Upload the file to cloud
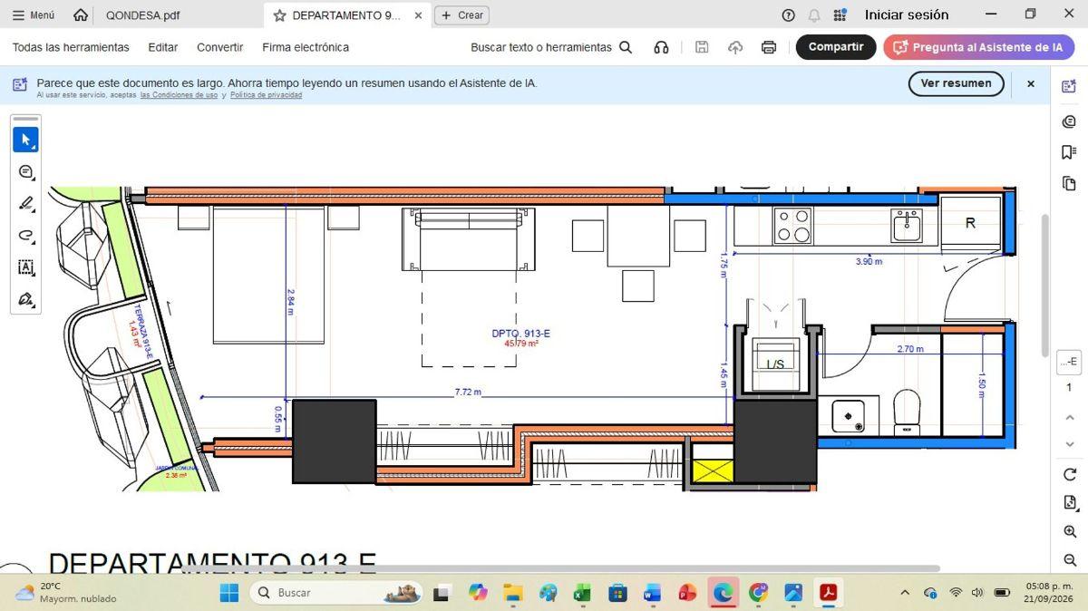Image resolution: width=1088 pixels, height=611 pixels. click(735, 47)
